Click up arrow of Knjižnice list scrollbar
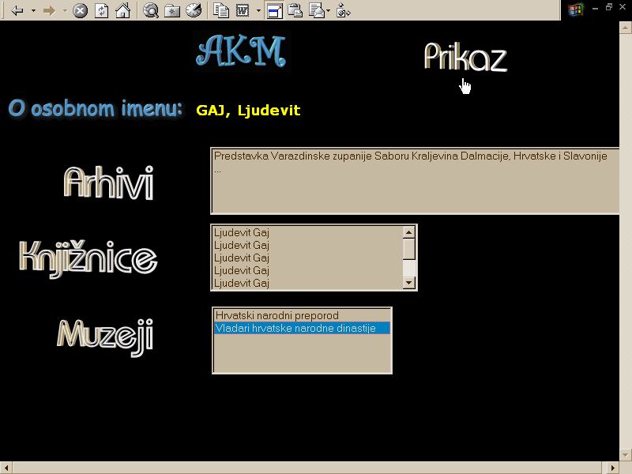The image size is (632, 474). tap(408, 232)
